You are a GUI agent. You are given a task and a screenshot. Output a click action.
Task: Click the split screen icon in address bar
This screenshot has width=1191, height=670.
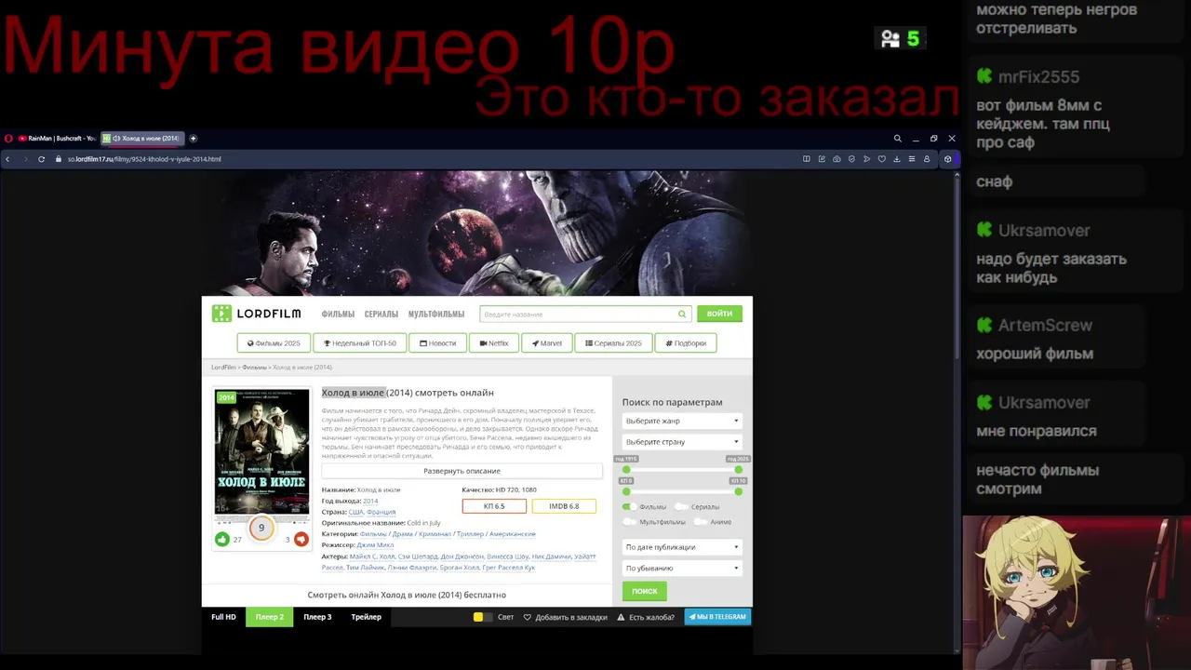coord(807,159)
